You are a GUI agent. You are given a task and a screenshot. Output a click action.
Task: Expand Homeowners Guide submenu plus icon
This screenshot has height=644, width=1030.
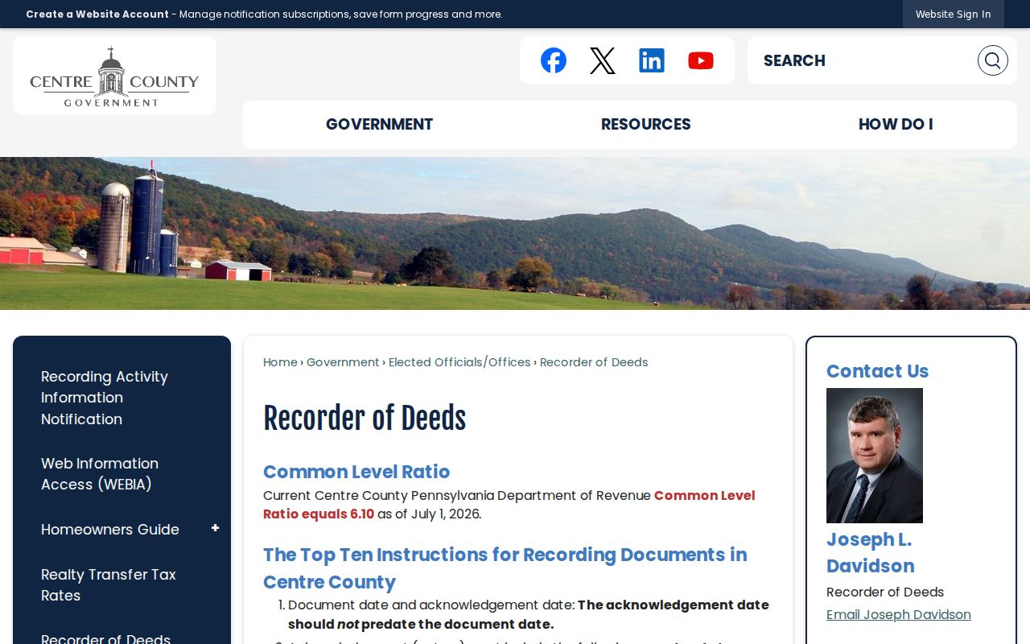(x=215, y=528)
